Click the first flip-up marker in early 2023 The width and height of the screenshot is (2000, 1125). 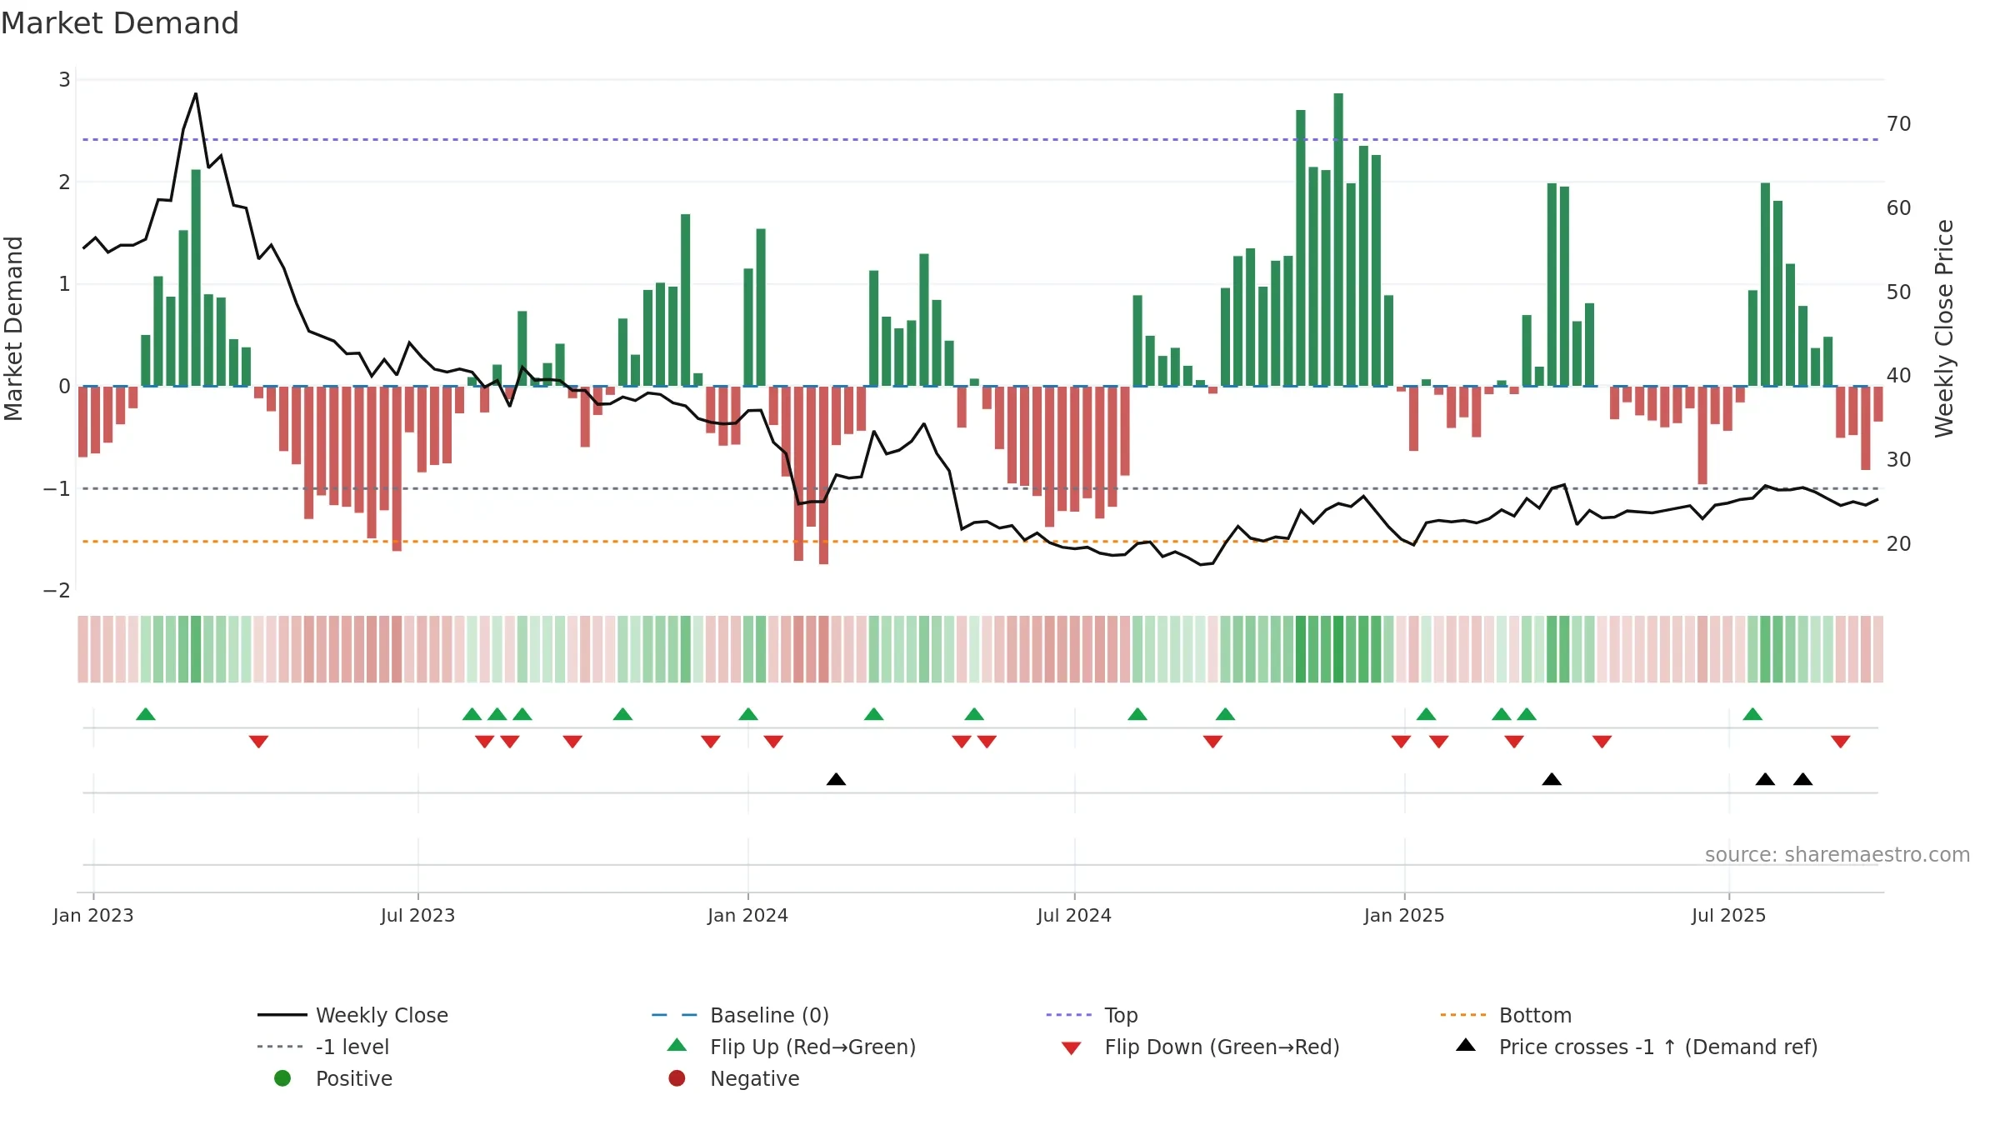pyautogui.click(x=146, y=714)
